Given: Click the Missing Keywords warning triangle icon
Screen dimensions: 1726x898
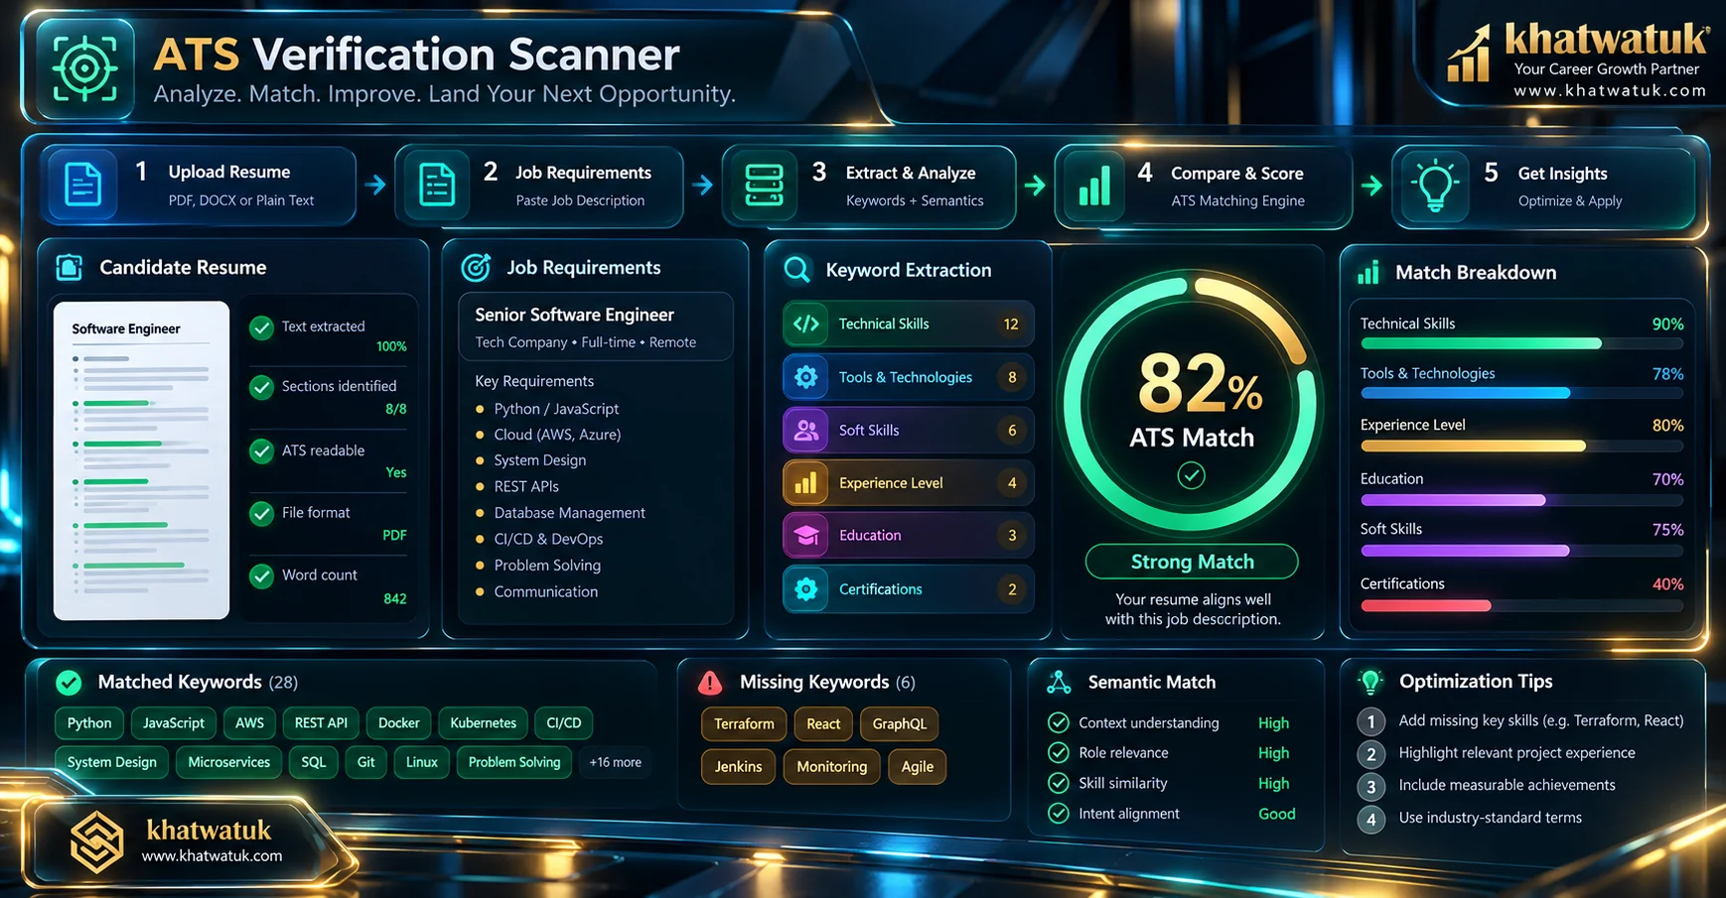Looking at the screenshot, I should (x=710, y=683).
